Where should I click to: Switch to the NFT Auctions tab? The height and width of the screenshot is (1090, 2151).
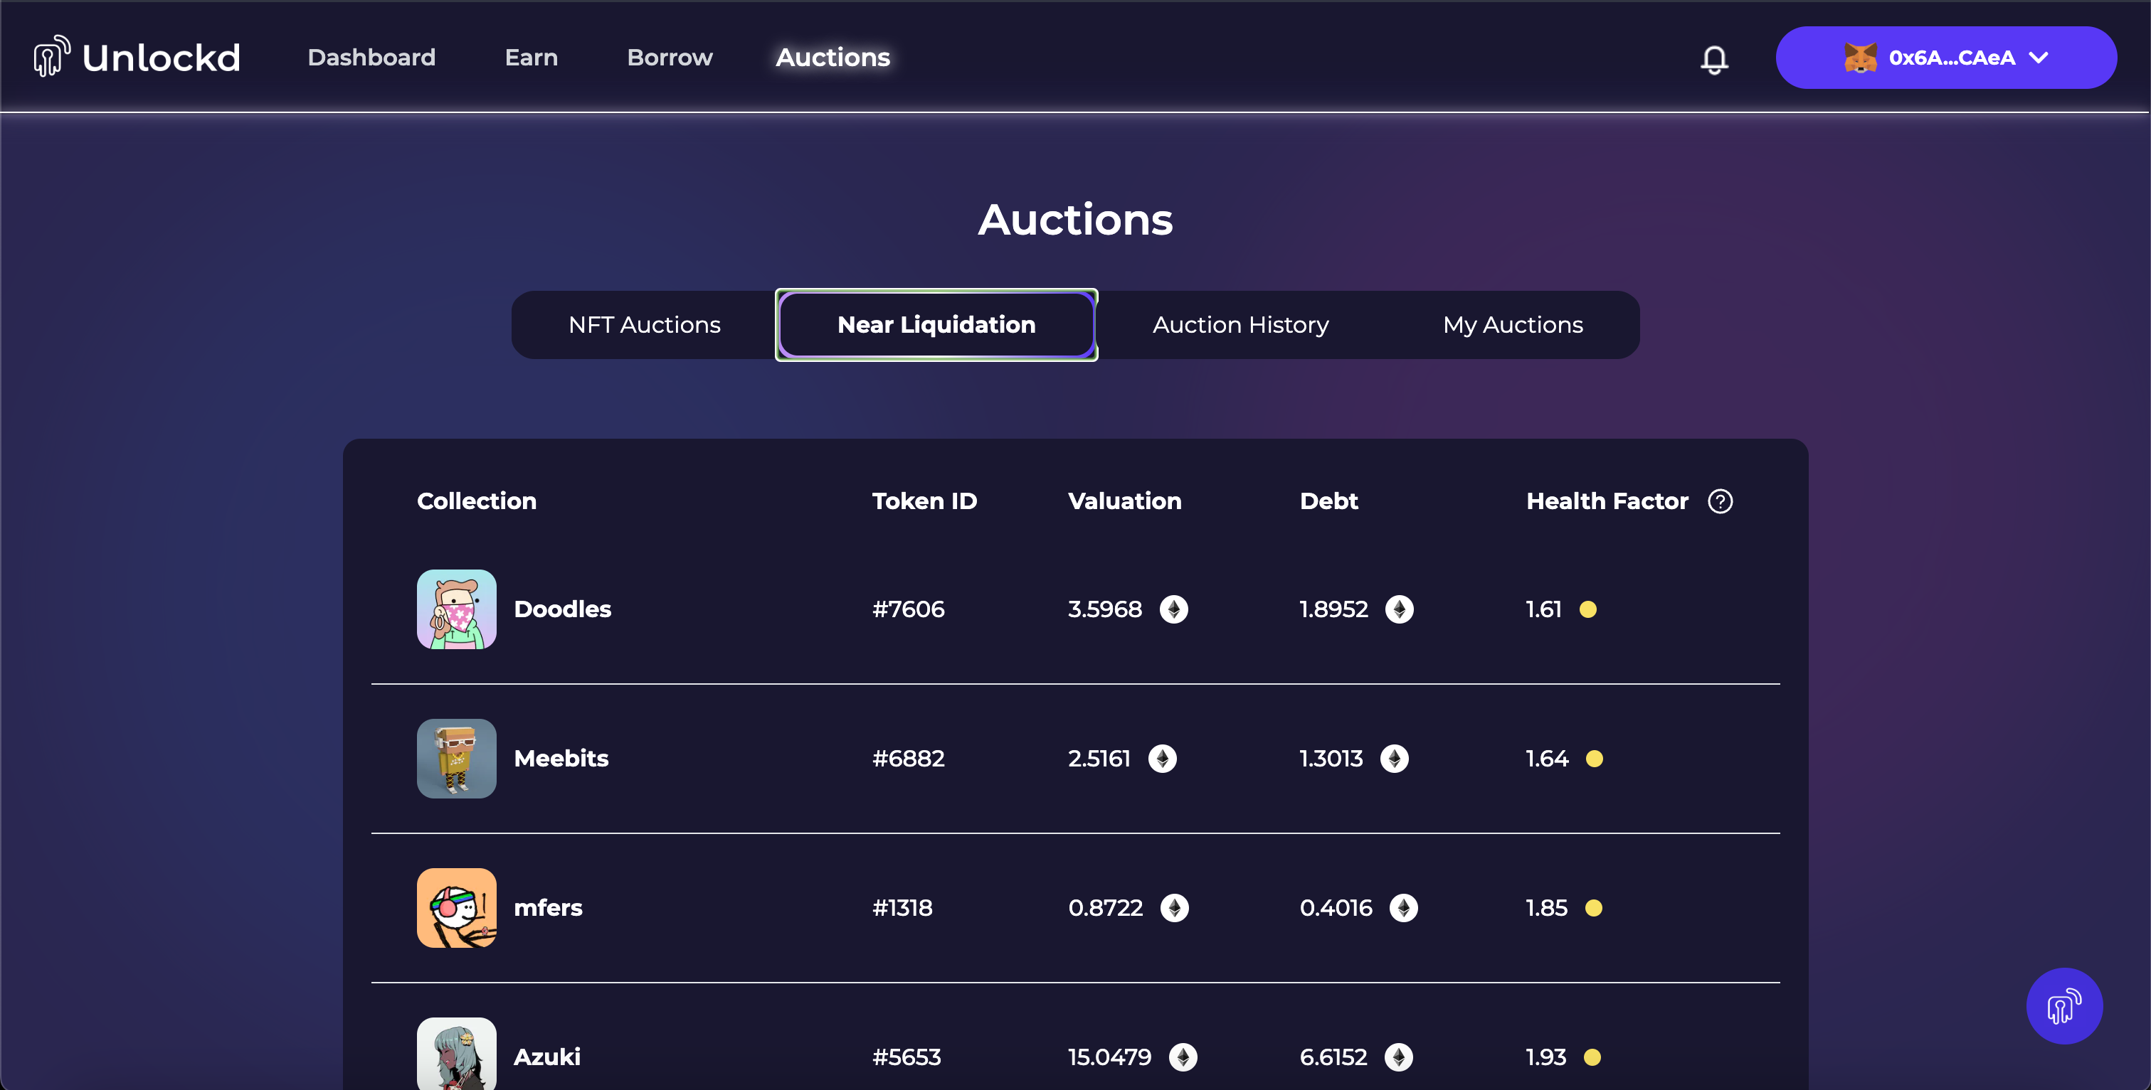point(644,325)
